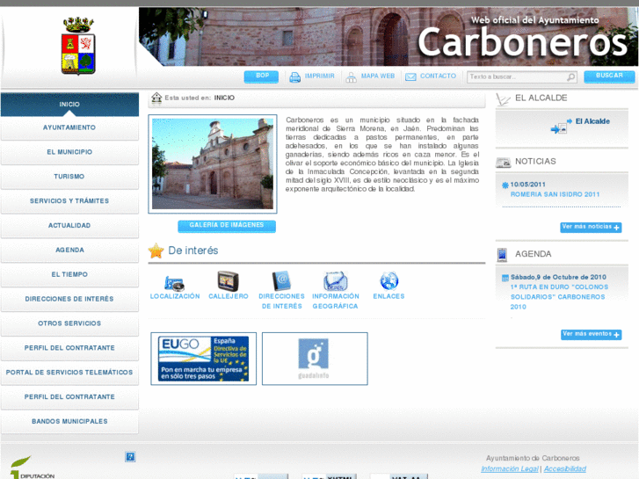Click Ver más eventos button
This screenshot has height=479, width=639.
(591, 334)
